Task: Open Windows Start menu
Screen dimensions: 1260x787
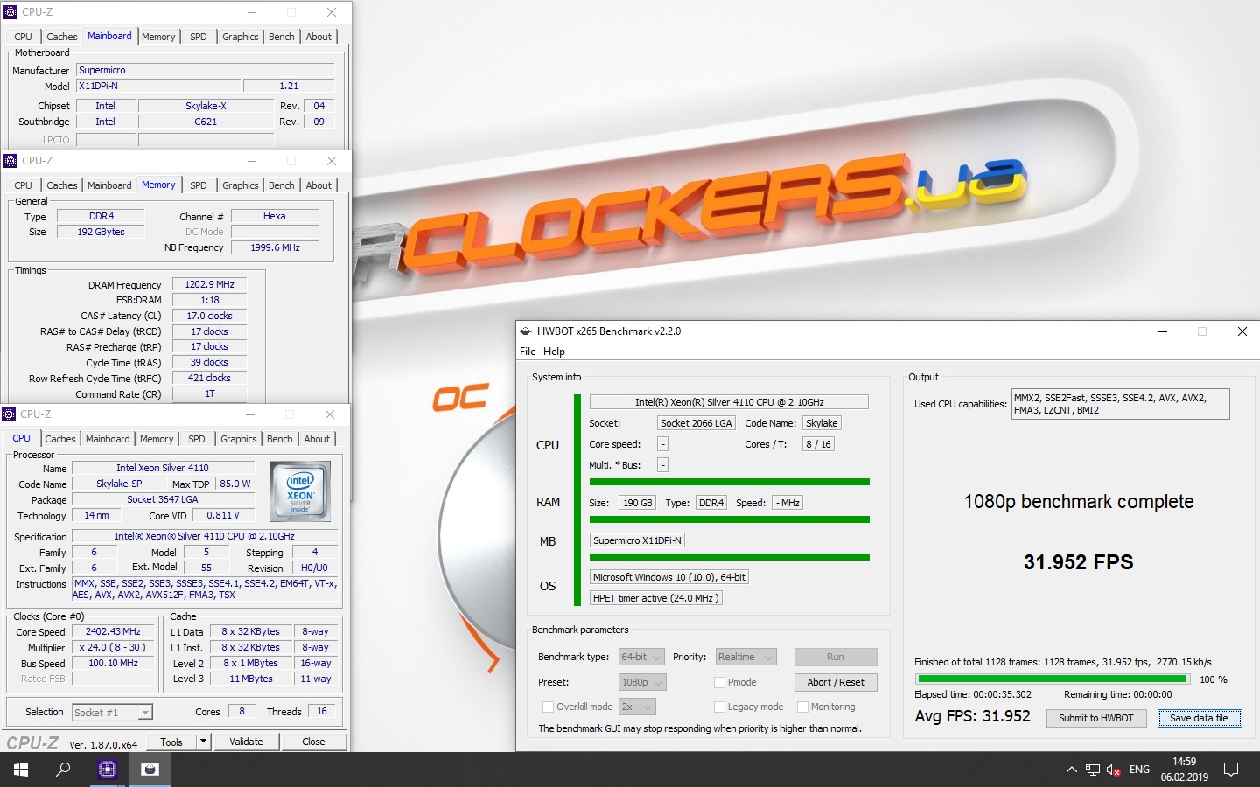Action: [x=21, y=770]
